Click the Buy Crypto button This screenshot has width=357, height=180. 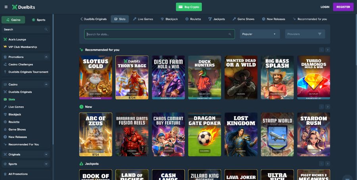point(189,7)
